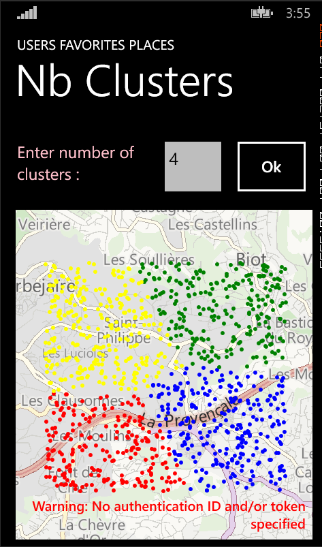Click the La Chèvre d'Or map label
Screen dimensions: 322x547
click(91, 529)
